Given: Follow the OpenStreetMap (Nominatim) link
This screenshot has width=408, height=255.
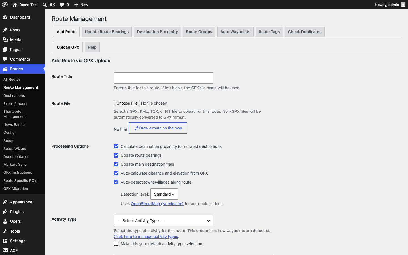Looking at the screenshot, I should [x=157, y=204].
